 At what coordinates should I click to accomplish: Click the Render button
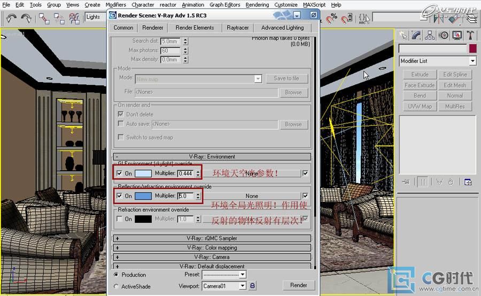pos(298,285)
